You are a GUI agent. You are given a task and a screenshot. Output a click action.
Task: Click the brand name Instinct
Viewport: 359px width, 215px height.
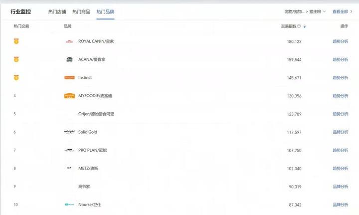coord(85,78)
